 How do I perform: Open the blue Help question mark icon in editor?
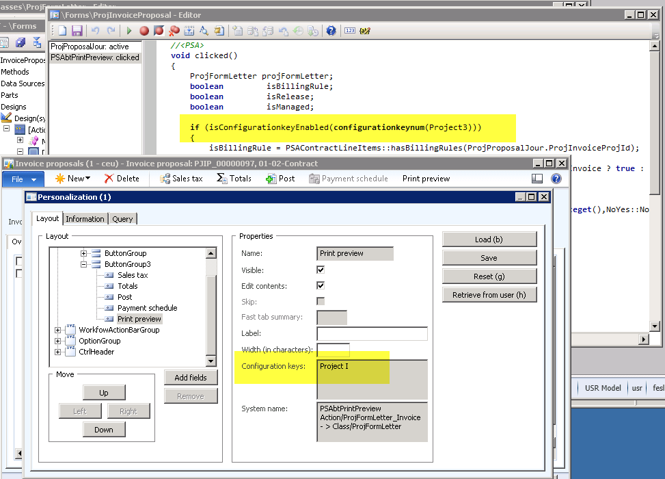click(x=331, y=31)
